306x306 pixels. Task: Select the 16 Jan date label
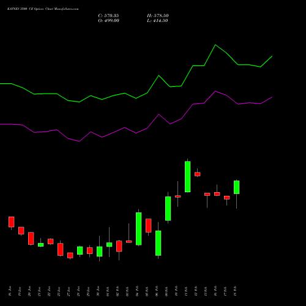[10, 291]
